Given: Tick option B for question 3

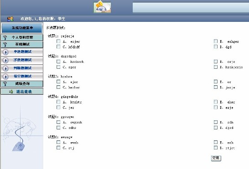Looking at the screenshot, I should (216, 82).
